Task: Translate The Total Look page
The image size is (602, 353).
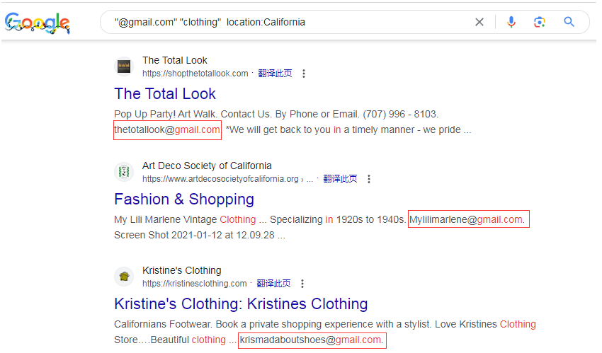Action: 275,74
